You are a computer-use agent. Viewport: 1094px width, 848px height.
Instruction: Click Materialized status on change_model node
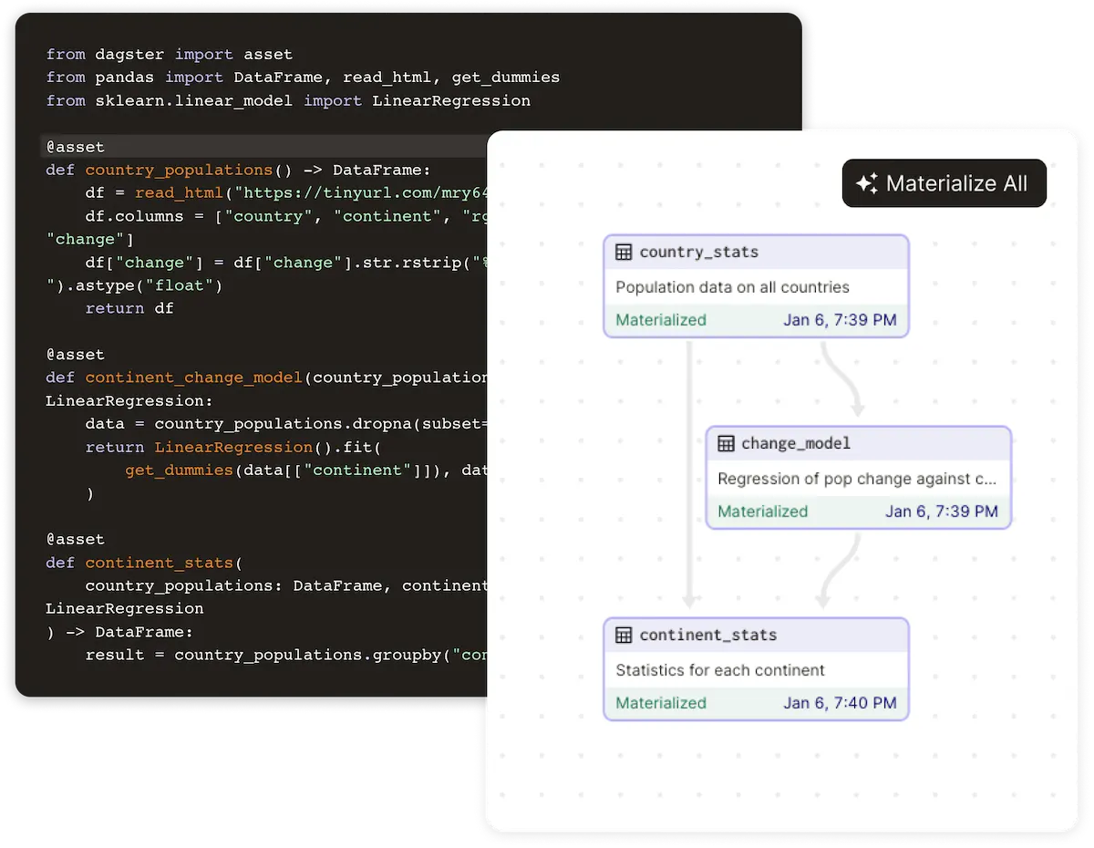[763, 512]
